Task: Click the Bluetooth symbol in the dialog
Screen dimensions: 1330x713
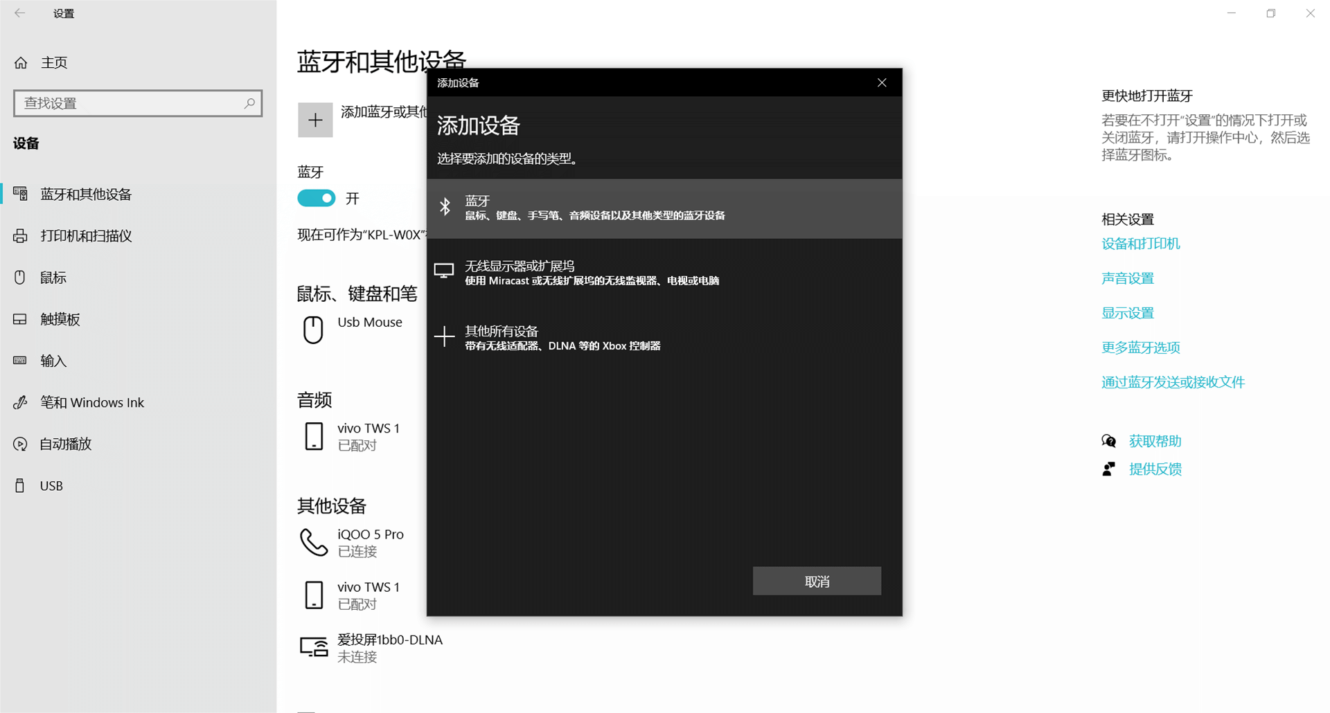Action: click(x=445, y=206)
